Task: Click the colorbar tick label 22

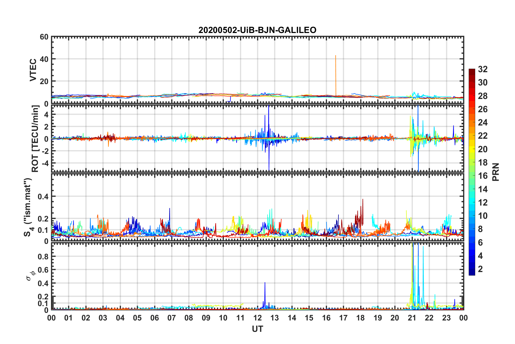Action: pos(483,136)
